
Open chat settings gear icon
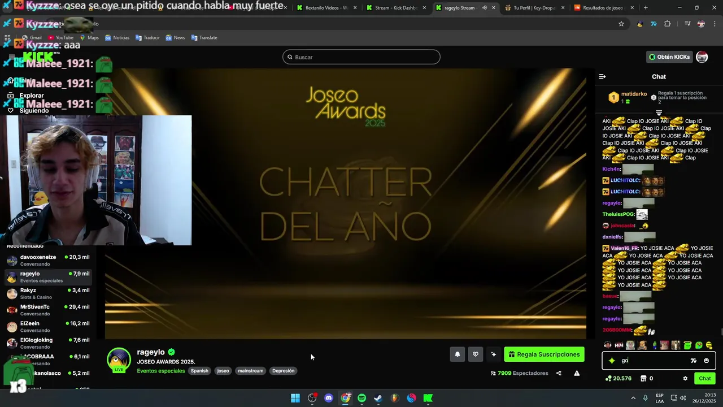(685, 379)
